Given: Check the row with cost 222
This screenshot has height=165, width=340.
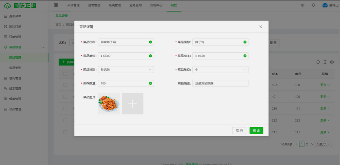Looking at the screenshot, I should [65, 120].
